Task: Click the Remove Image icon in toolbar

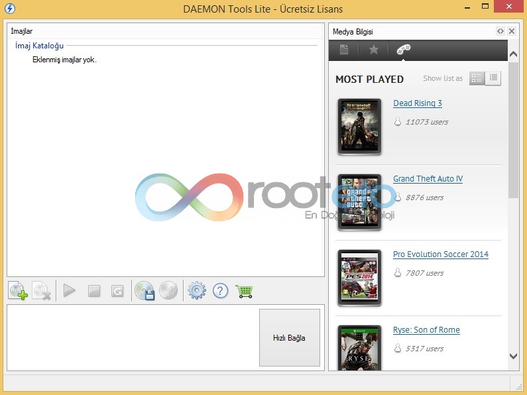Action: (x=41, y=290)
